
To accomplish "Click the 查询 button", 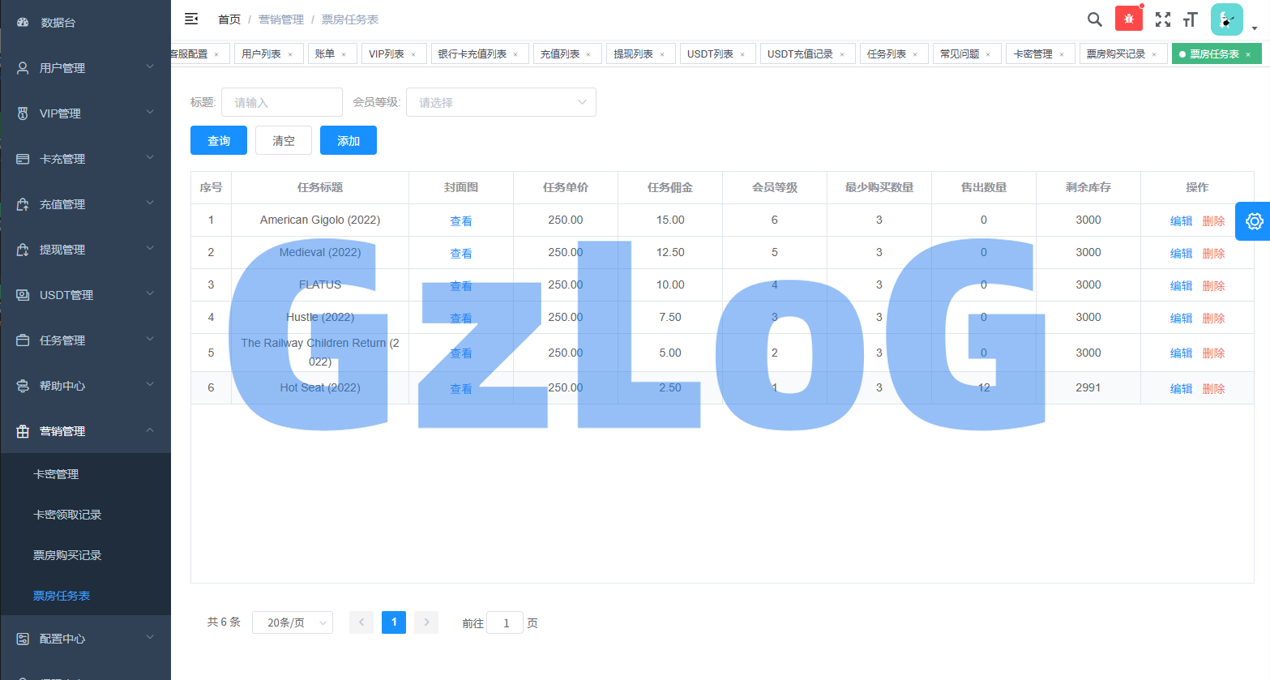I will pyautogui.click(x=219, y=140).
